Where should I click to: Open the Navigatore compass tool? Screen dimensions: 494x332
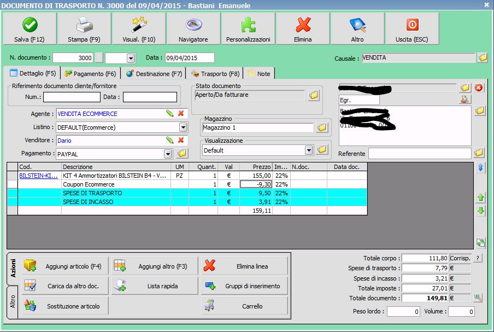pyautogui.click(x=193, y=29)
